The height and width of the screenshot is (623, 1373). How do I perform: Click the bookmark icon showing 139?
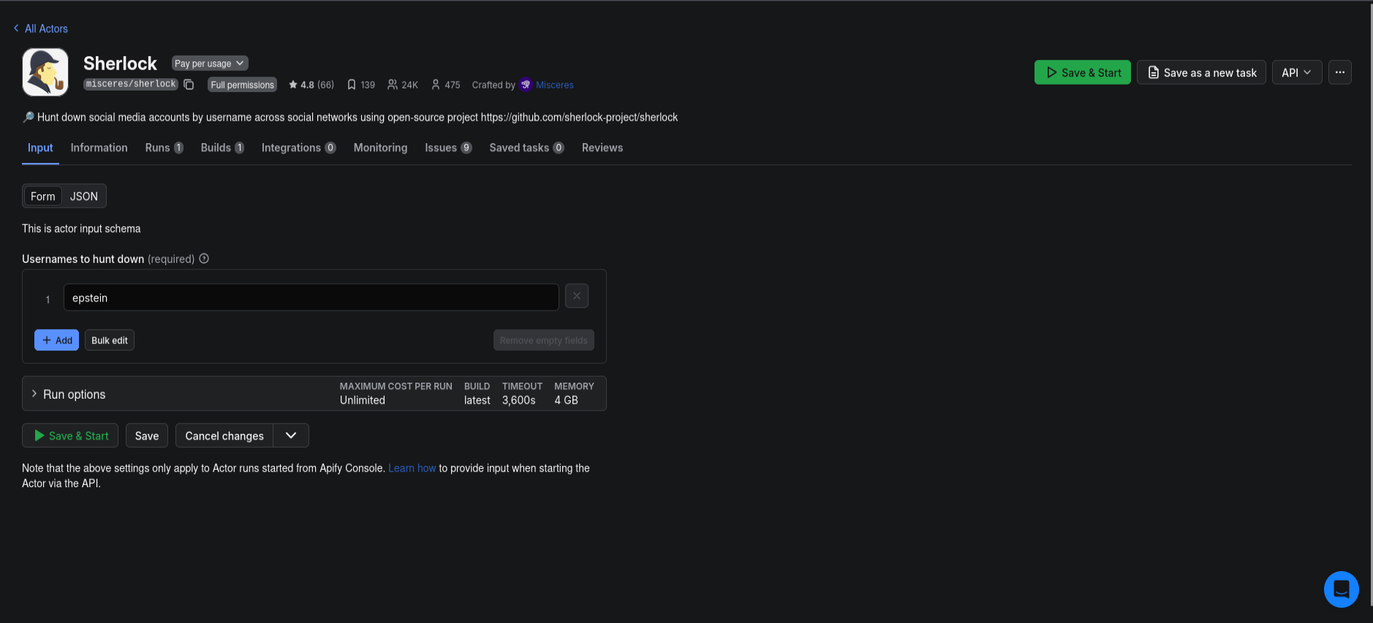pos(352,85)
